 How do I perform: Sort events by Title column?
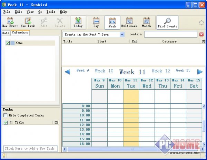[79, 41]
